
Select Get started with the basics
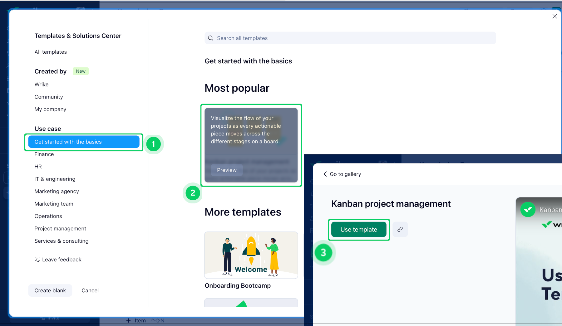coord(84,142)
